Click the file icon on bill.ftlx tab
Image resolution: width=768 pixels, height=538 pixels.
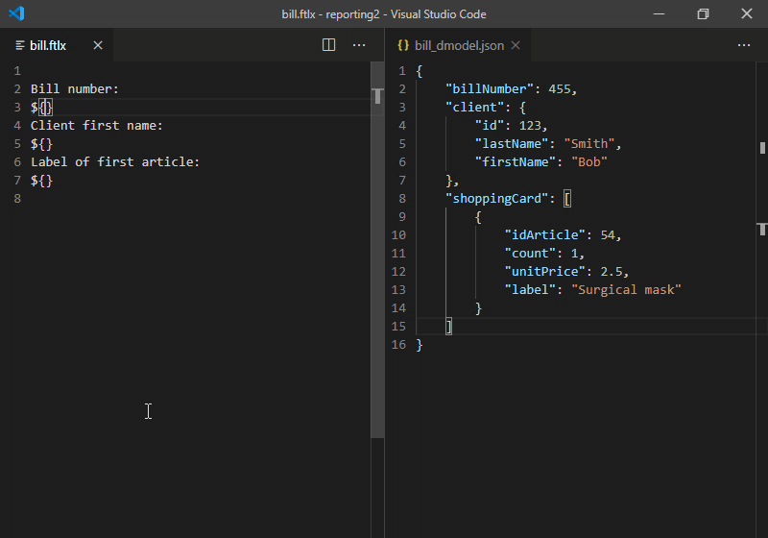(x=20, y=45)
